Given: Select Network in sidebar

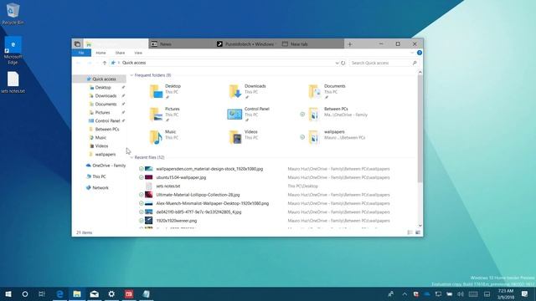Looking at the screenshot, I should [x=100, y=187].
